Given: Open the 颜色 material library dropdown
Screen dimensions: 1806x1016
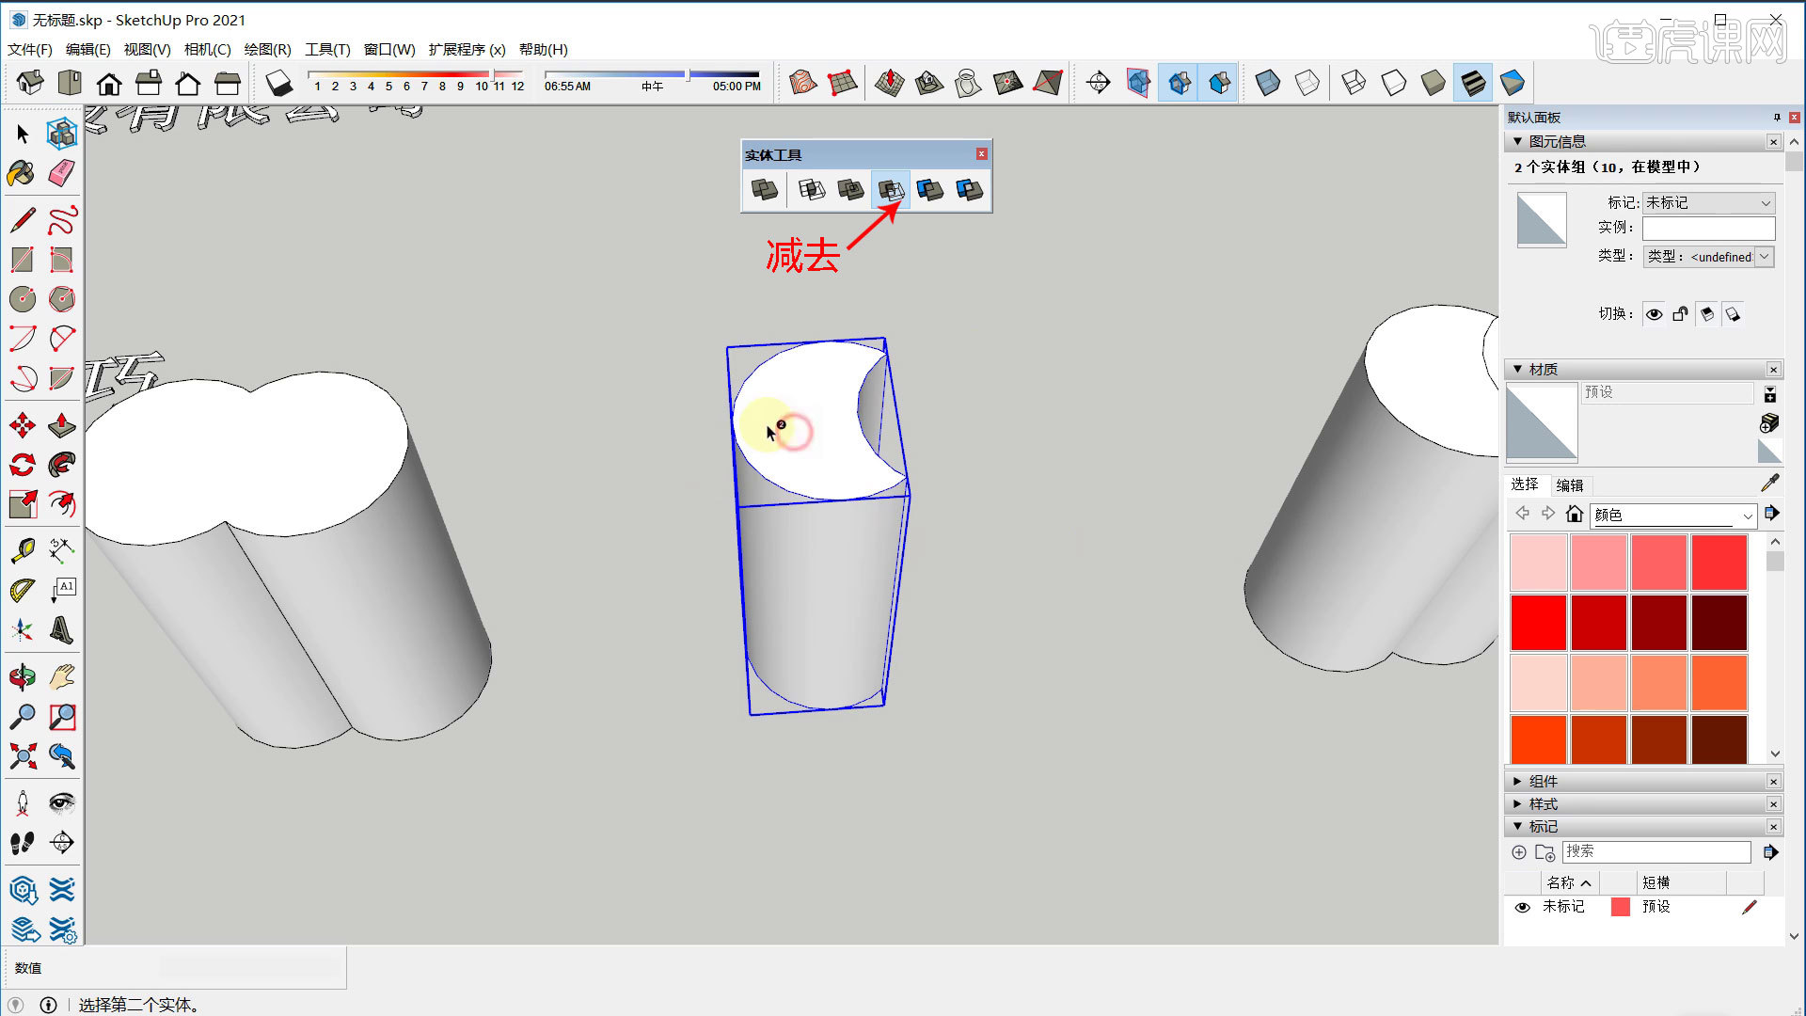Looking at the screenshot, I should point(1672,515).
